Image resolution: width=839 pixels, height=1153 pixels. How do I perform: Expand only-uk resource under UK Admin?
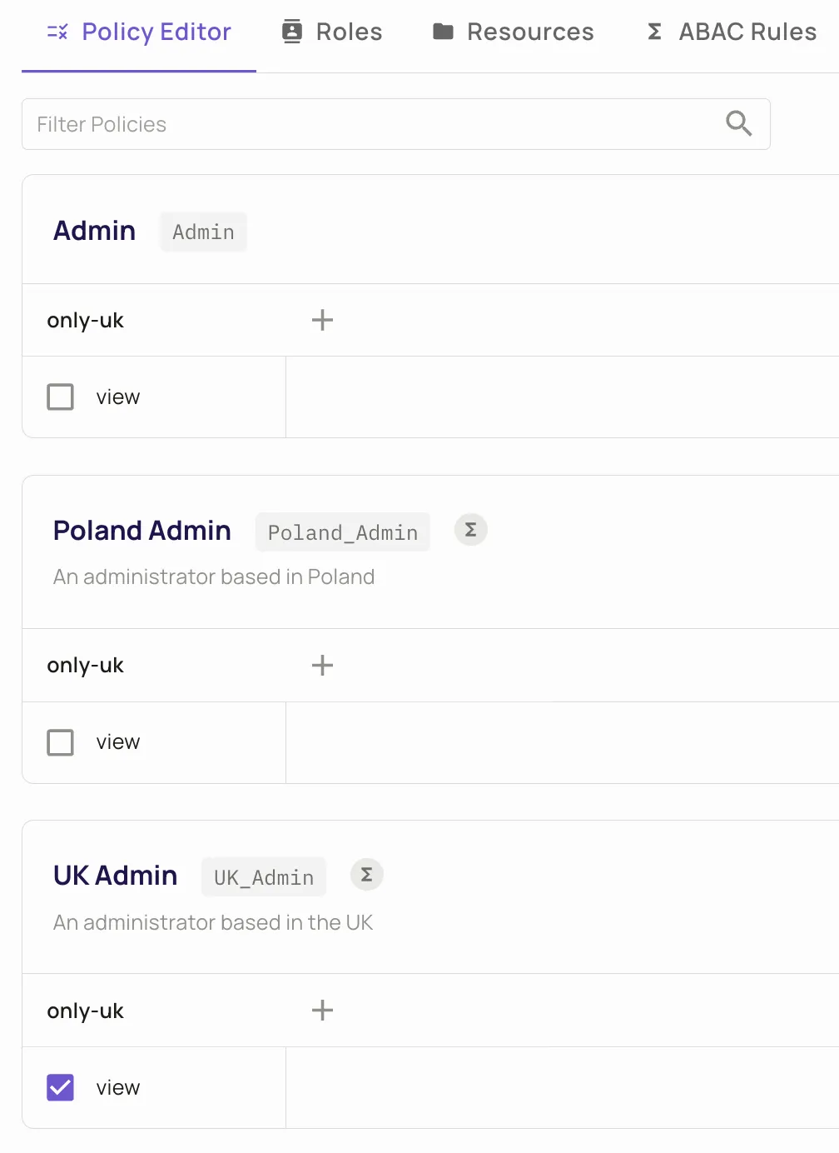(x=86, y=1011)
